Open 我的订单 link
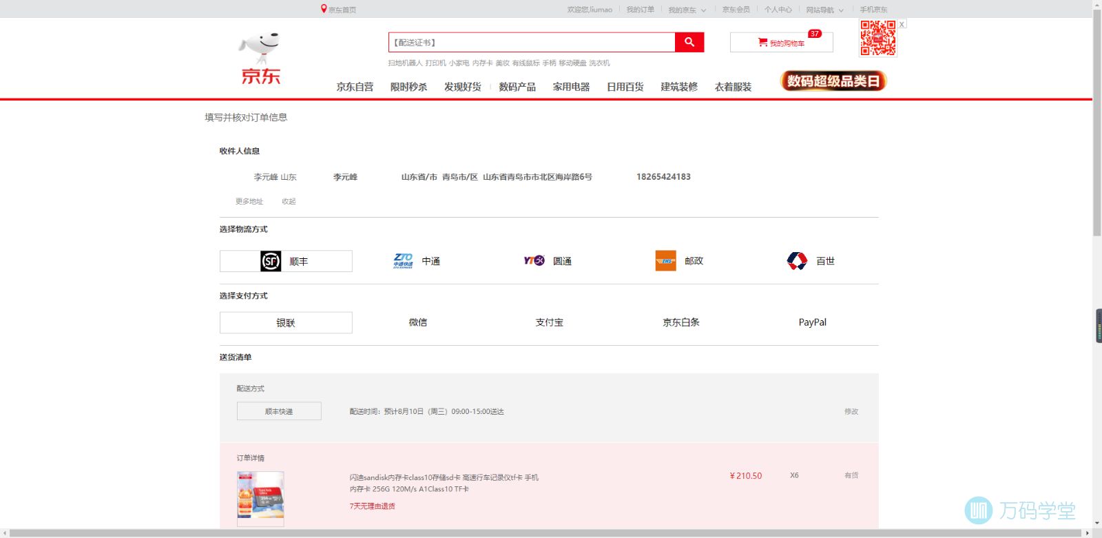The width and height of the screenshot is (1102, 538). (640, 10)
